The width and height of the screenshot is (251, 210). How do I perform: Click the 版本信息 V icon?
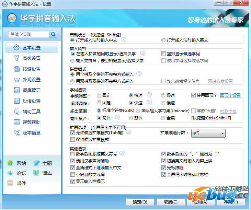(x=16, y=133)
